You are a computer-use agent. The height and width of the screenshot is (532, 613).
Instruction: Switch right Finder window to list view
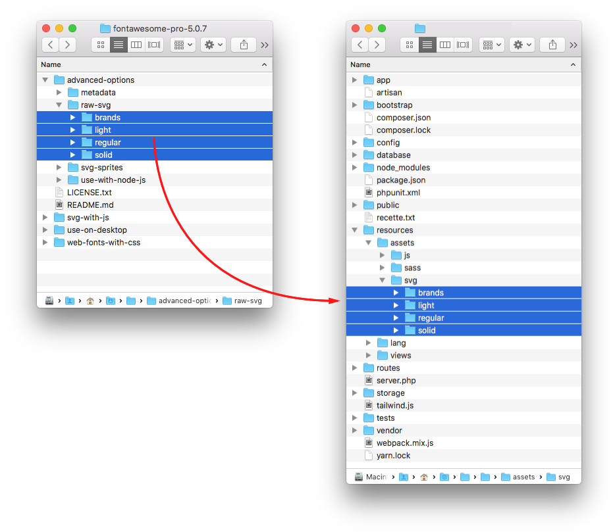coord(427,45)
